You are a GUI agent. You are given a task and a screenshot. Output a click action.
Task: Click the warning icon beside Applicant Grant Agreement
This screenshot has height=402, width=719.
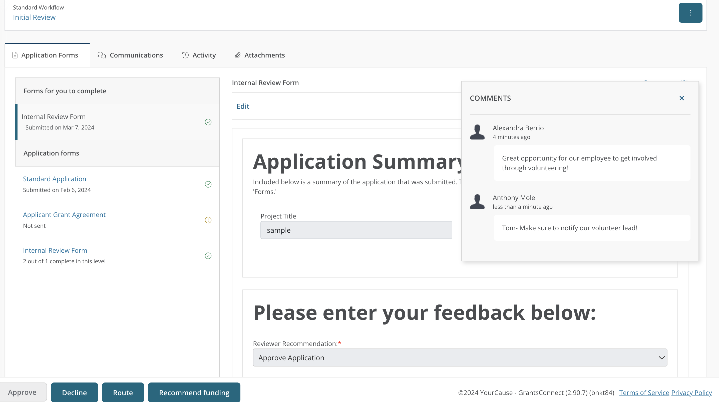(x=208, y=220)
